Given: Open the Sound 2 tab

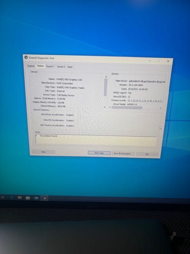Looking at the screenshot, I should click(61, 67).
